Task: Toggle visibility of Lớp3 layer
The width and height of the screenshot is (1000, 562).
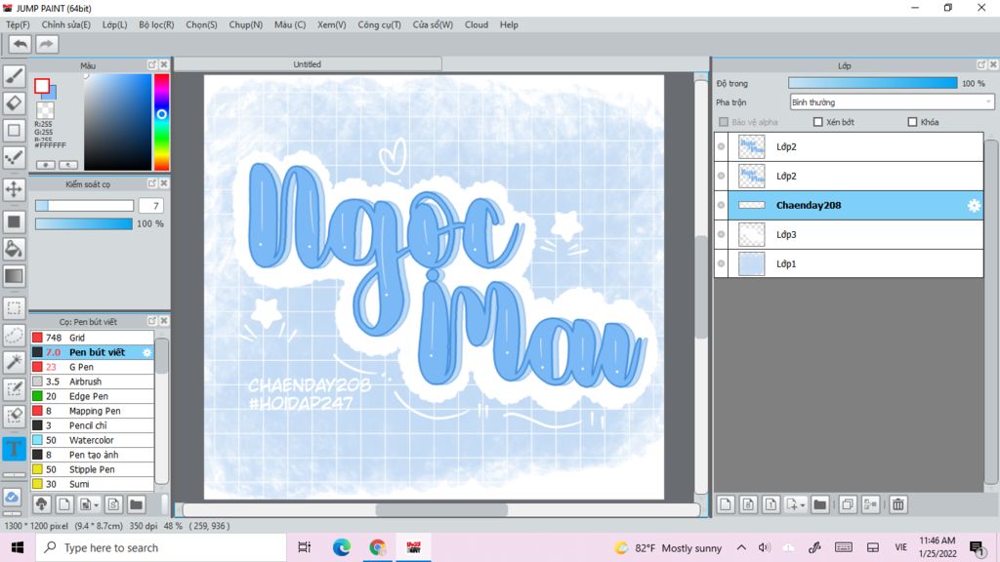Action: pyautogui.click(x=722, y=234)
